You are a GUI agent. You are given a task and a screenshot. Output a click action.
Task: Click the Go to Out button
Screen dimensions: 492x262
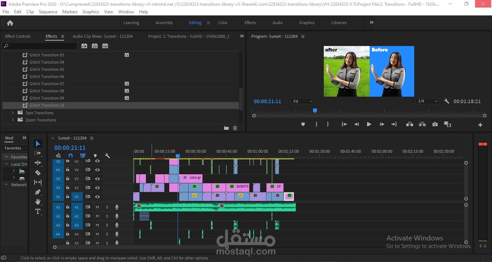point(394,124)
